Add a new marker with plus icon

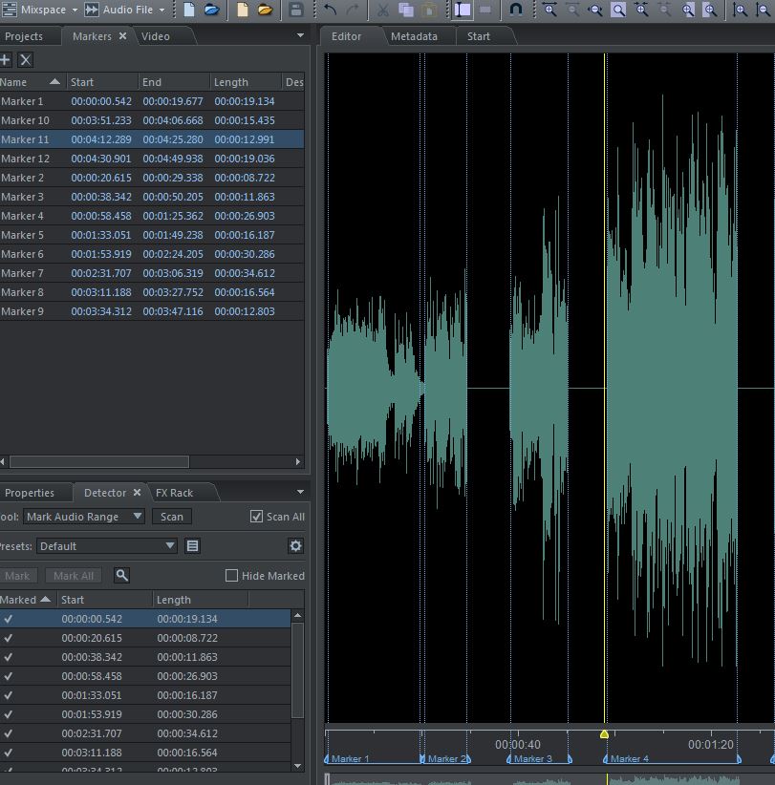(x=5, y=59)
